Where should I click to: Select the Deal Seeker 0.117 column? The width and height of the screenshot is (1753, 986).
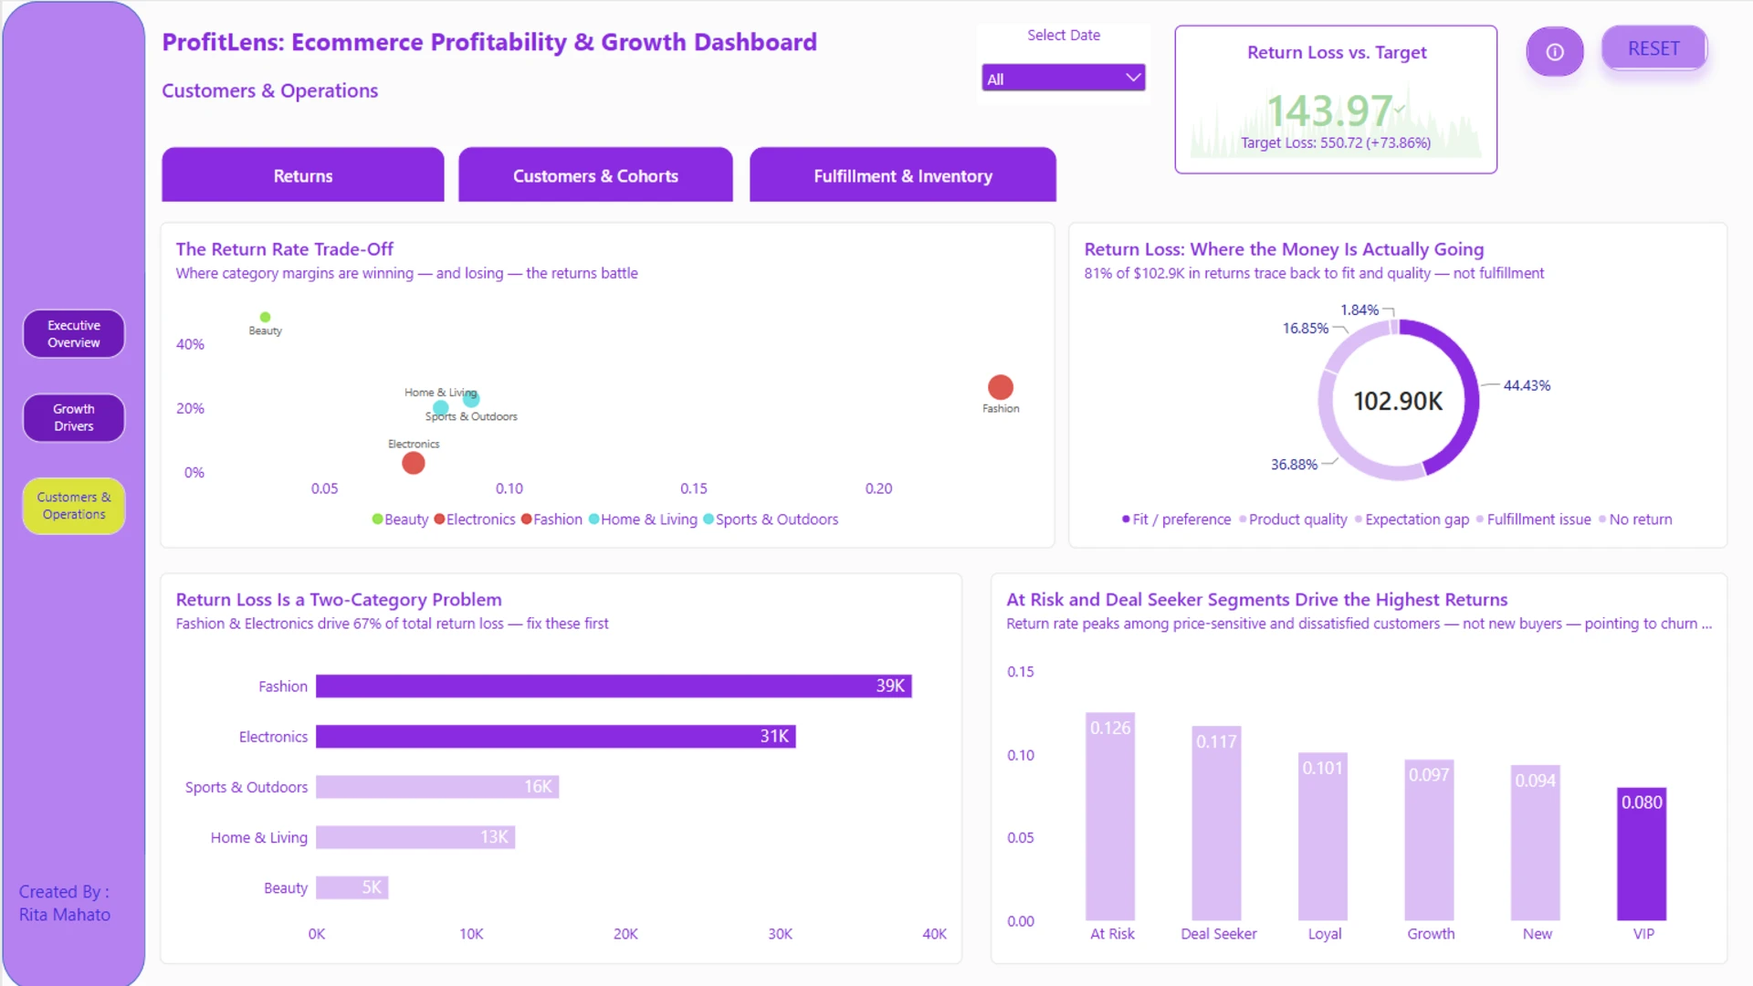[x=1216, y=823]
